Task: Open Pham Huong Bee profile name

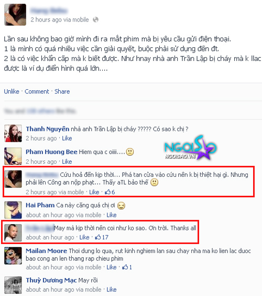Action: pos(51,152)
